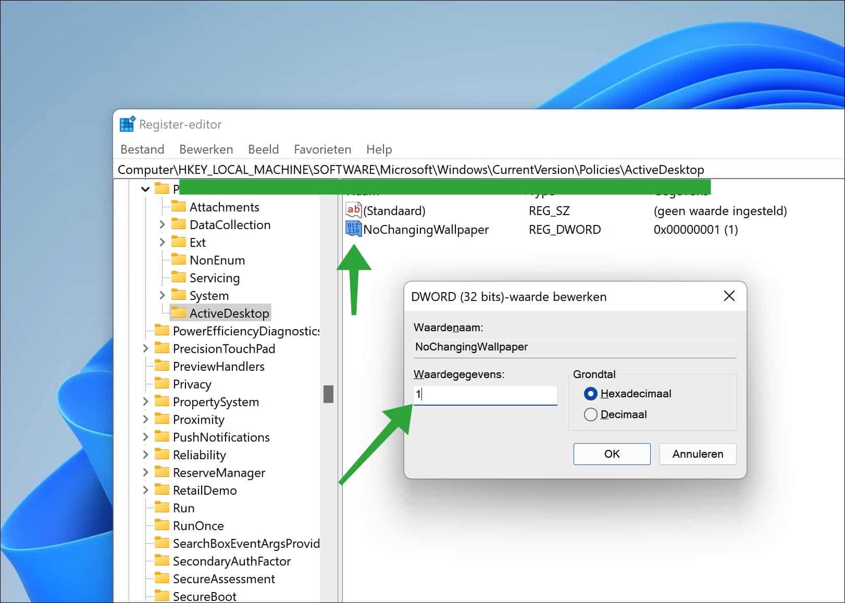Viewport: 845px width, 603px height.
Task: Click the Register-editor icon in the title bar
Action: coord(126,124)
